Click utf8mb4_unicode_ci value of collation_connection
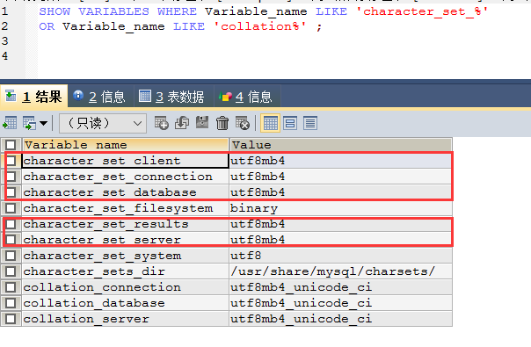 click(340, 287)
